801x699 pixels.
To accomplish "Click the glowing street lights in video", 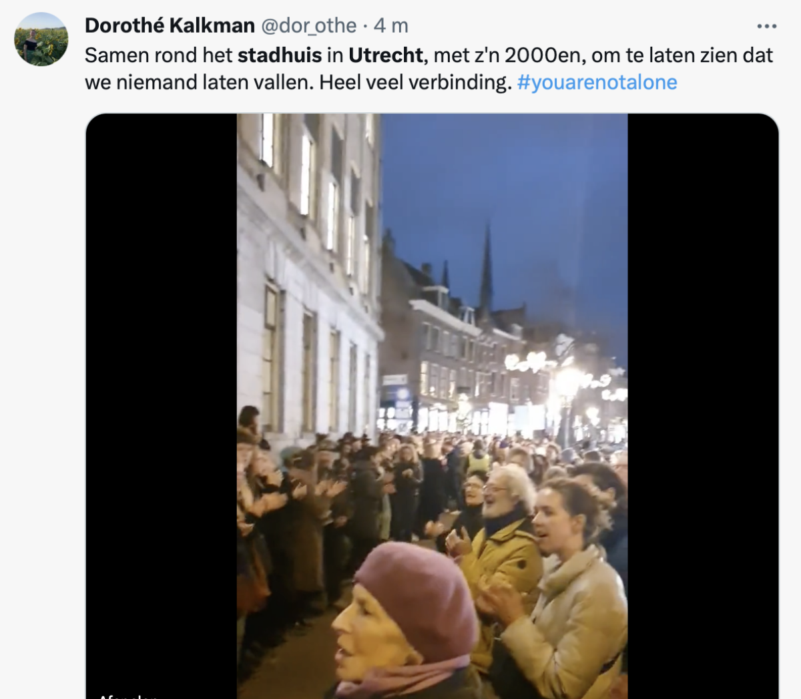I will pyautogui.click(x=567, y=384).
